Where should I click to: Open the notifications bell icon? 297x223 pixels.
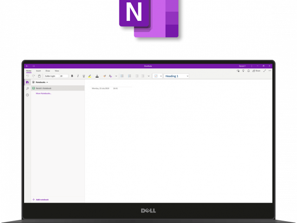click(x=248, y=71)
